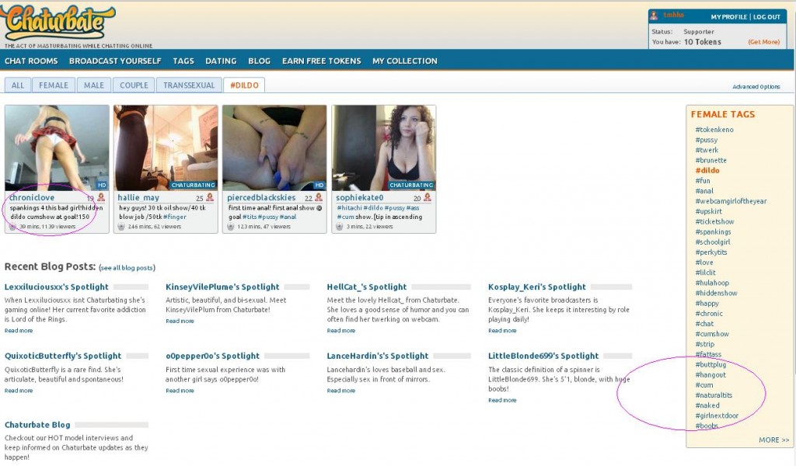The height and width of the screenshot is (466, 796).
Task: Click the user avatar icon beside the username
Action: (x=654, y=16)
